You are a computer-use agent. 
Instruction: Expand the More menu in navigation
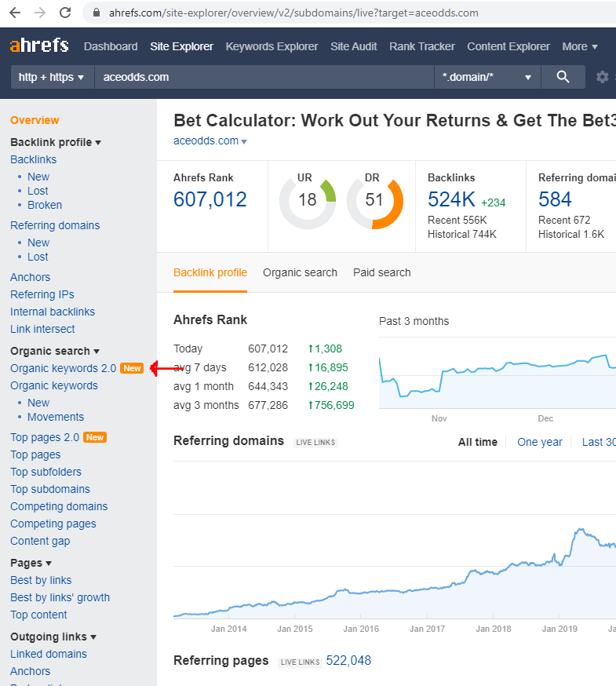click(579, 46)
